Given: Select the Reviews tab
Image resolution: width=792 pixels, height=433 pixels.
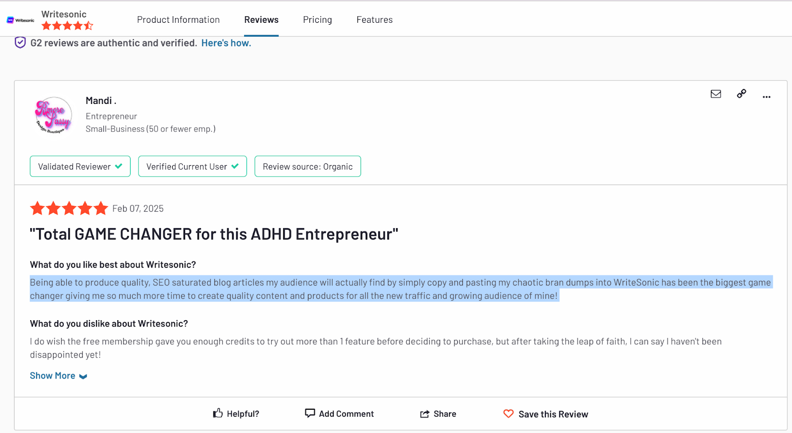Looking at the screenshot, I should click(261, 20).
